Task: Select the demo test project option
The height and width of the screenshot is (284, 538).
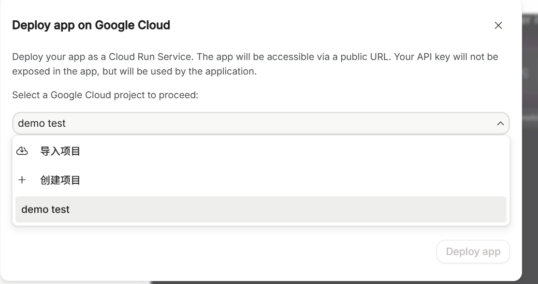Action: (261, 209)
